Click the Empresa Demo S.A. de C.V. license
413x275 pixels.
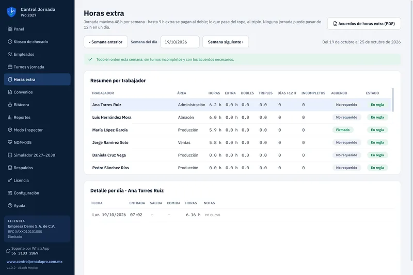pos(31,227)
